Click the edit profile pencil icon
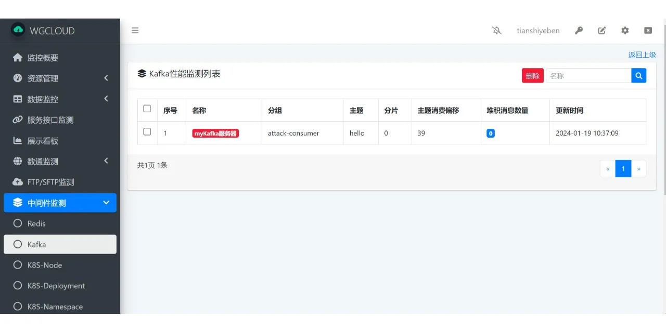The image size is (666, 332). (601, 31)
